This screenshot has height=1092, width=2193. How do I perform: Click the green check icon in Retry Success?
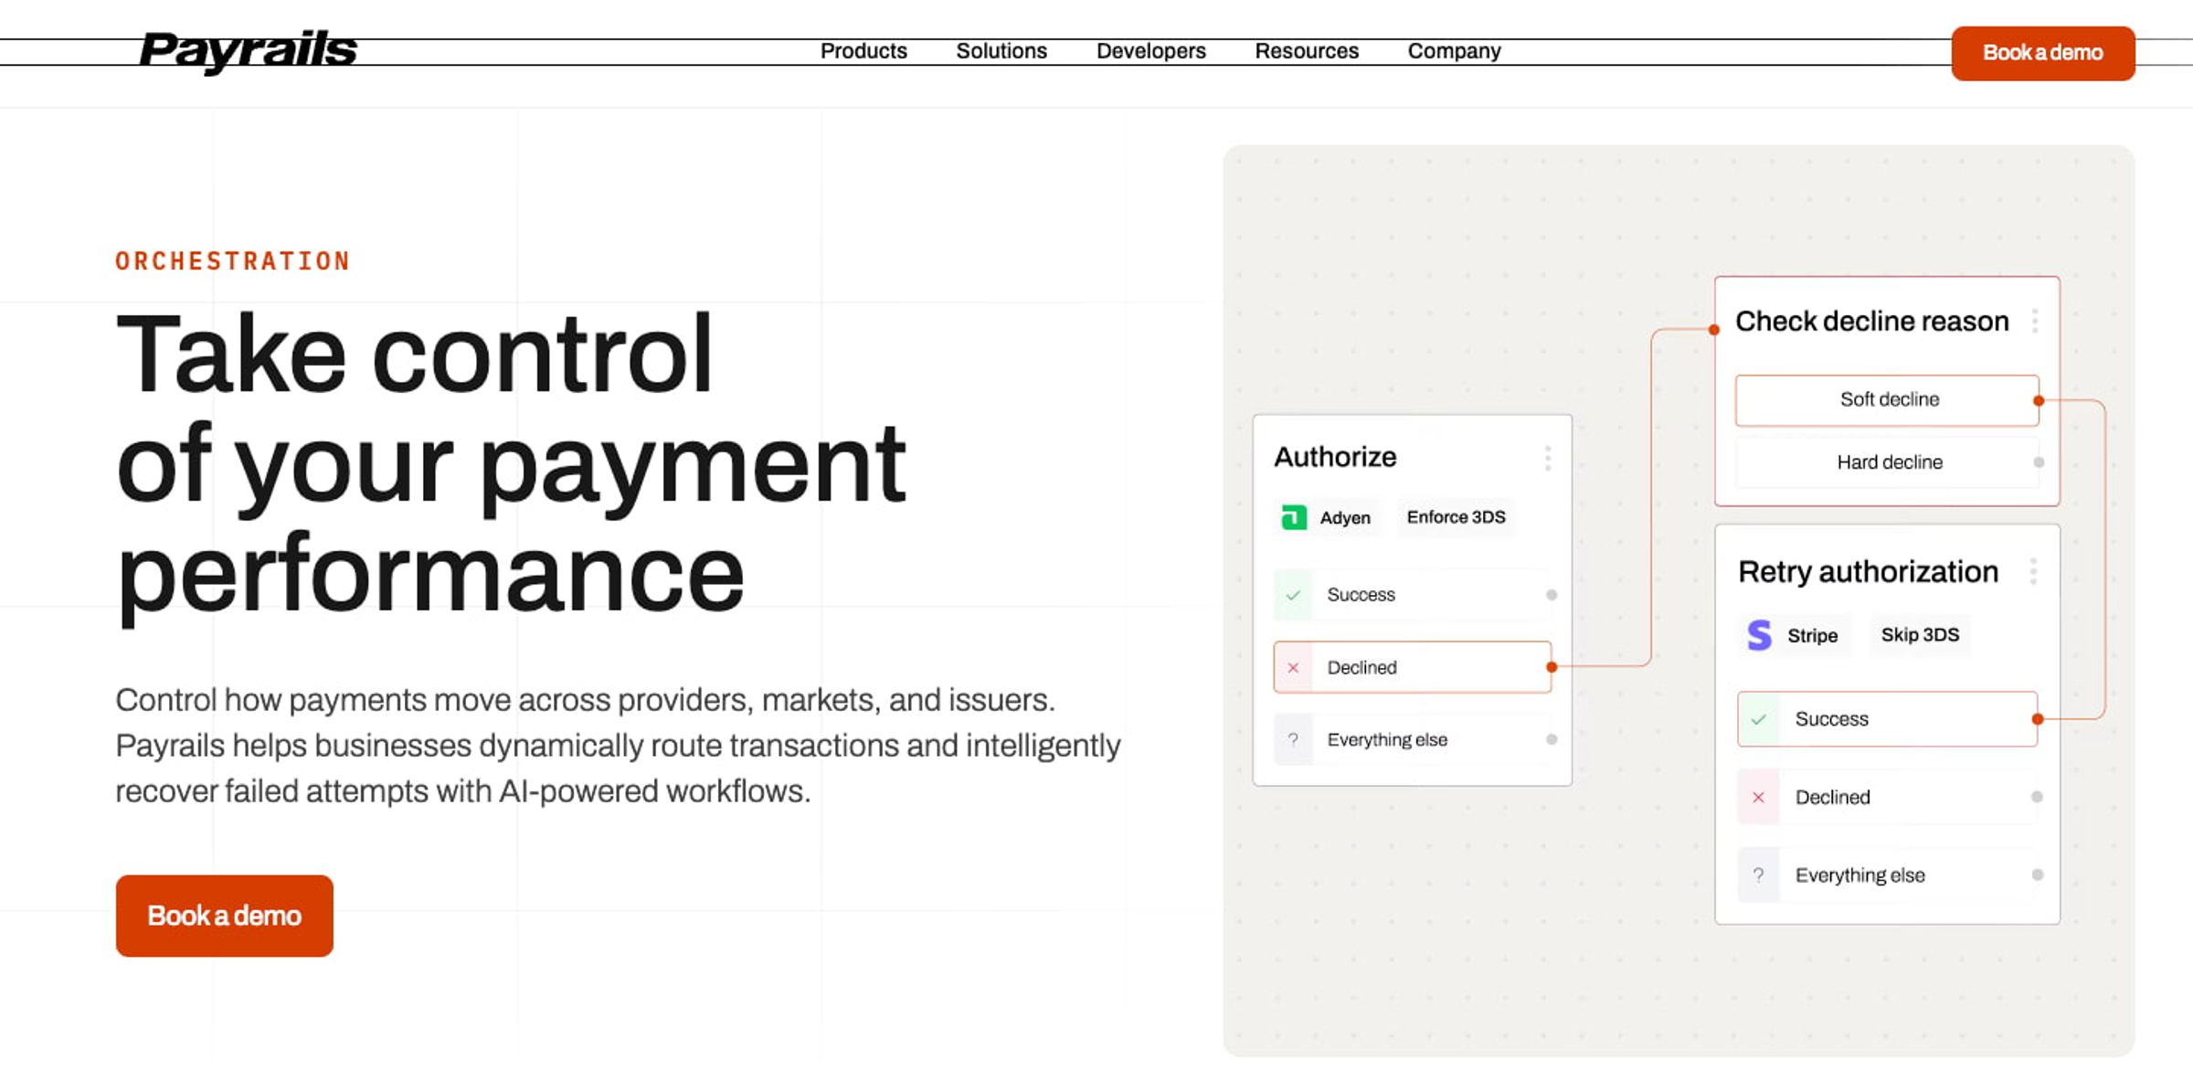pyautogui.click(x=1758, y=719)
